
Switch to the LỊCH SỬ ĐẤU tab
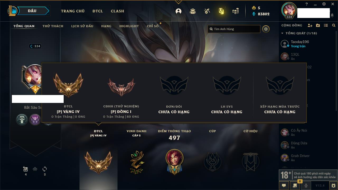pyautogui.click(x=82, y=26)
